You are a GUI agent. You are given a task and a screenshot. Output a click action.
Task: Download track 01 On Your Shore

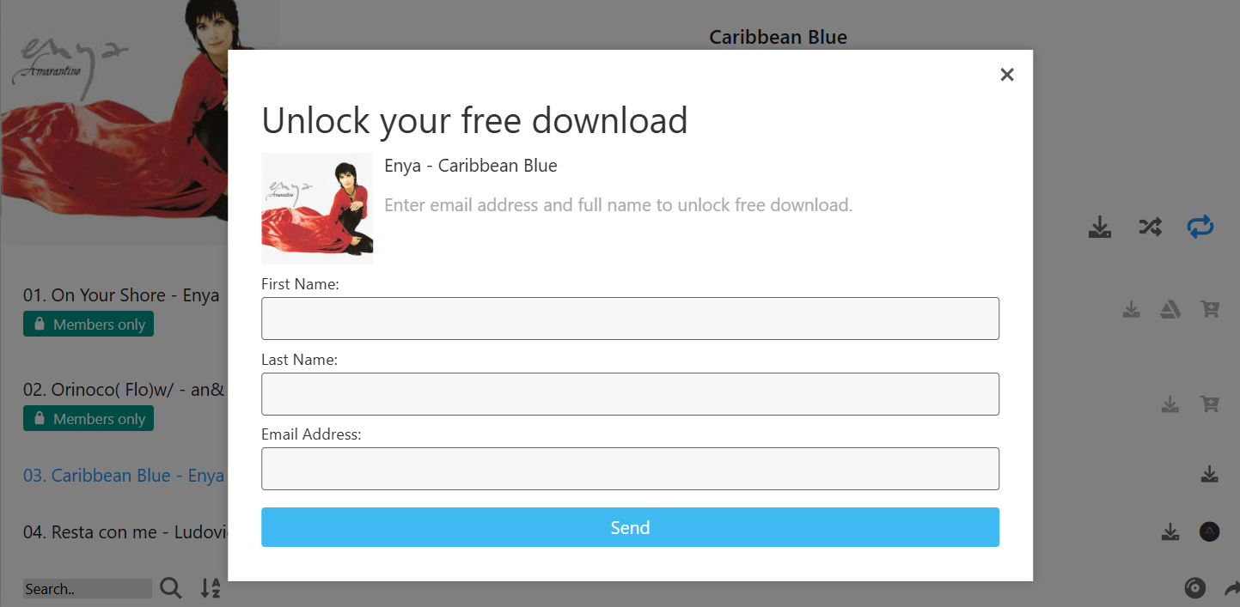1131,309
